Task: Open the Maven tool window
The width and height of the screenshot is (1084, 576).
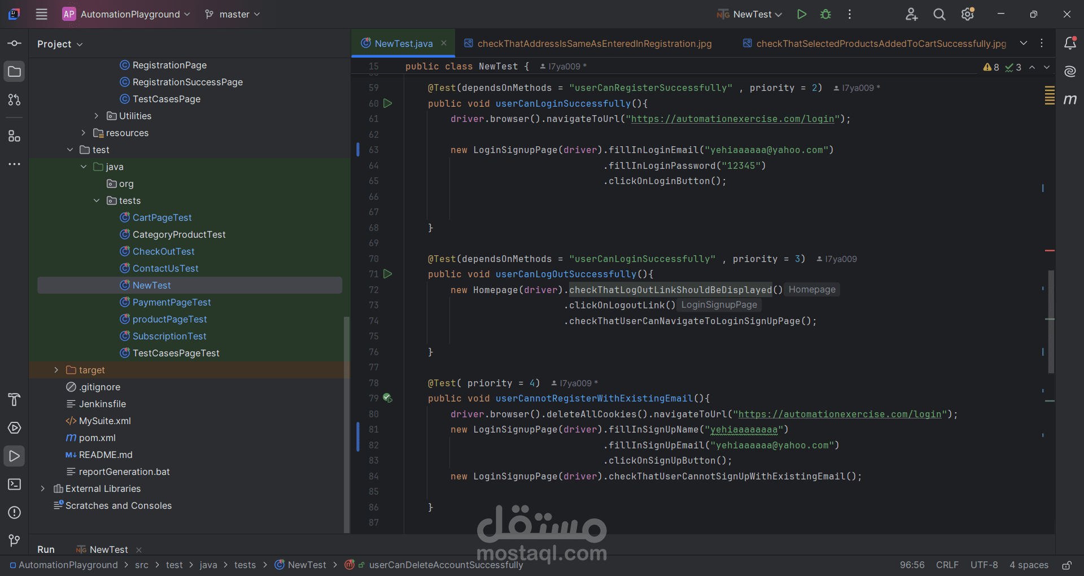Action: 1070,99
